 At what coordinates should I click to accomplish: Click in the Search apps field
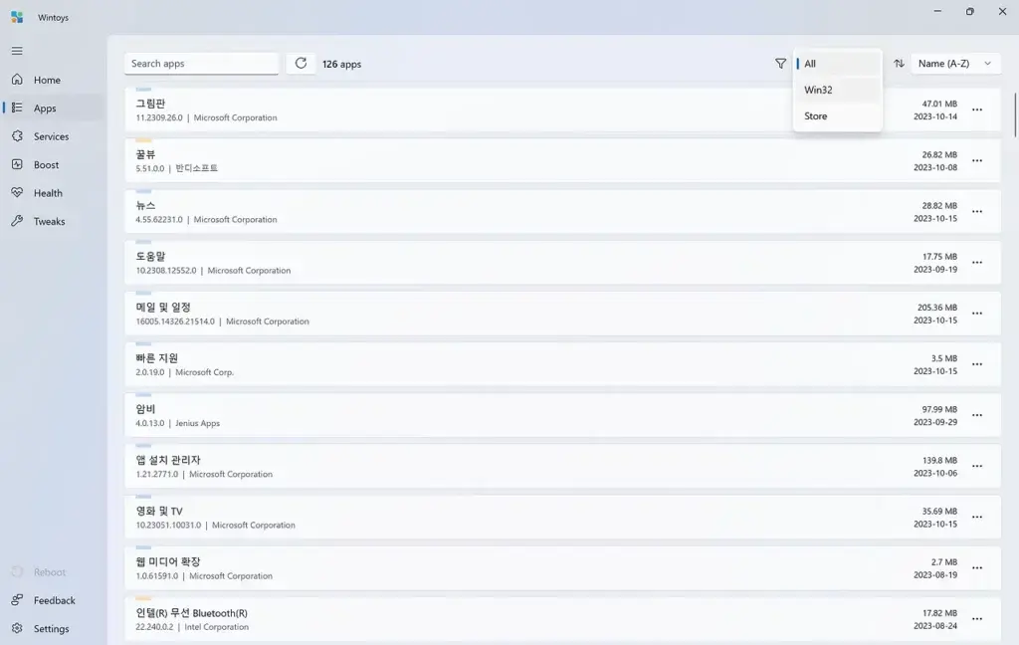[x=201, y=64]
